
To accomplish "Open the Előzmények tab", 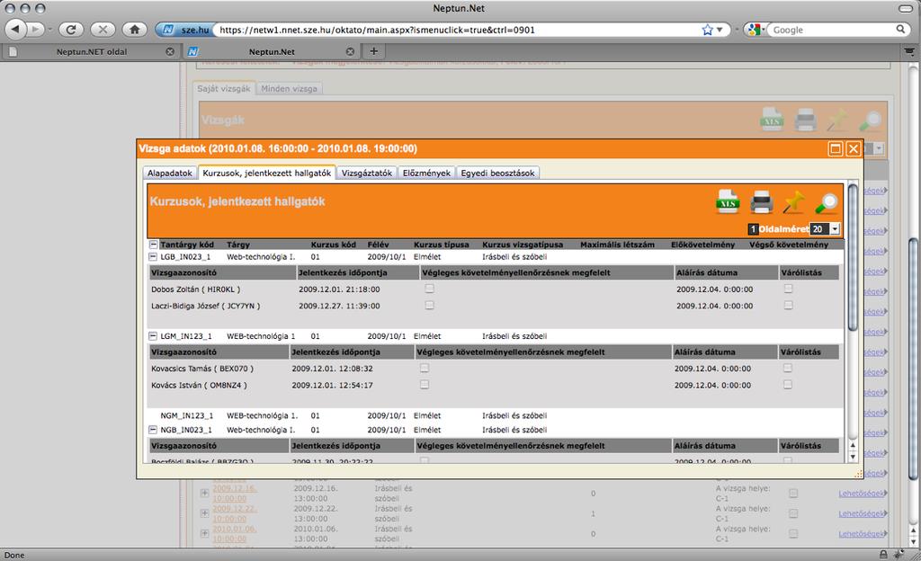I will pyautogui.click(x=426, y=174).
